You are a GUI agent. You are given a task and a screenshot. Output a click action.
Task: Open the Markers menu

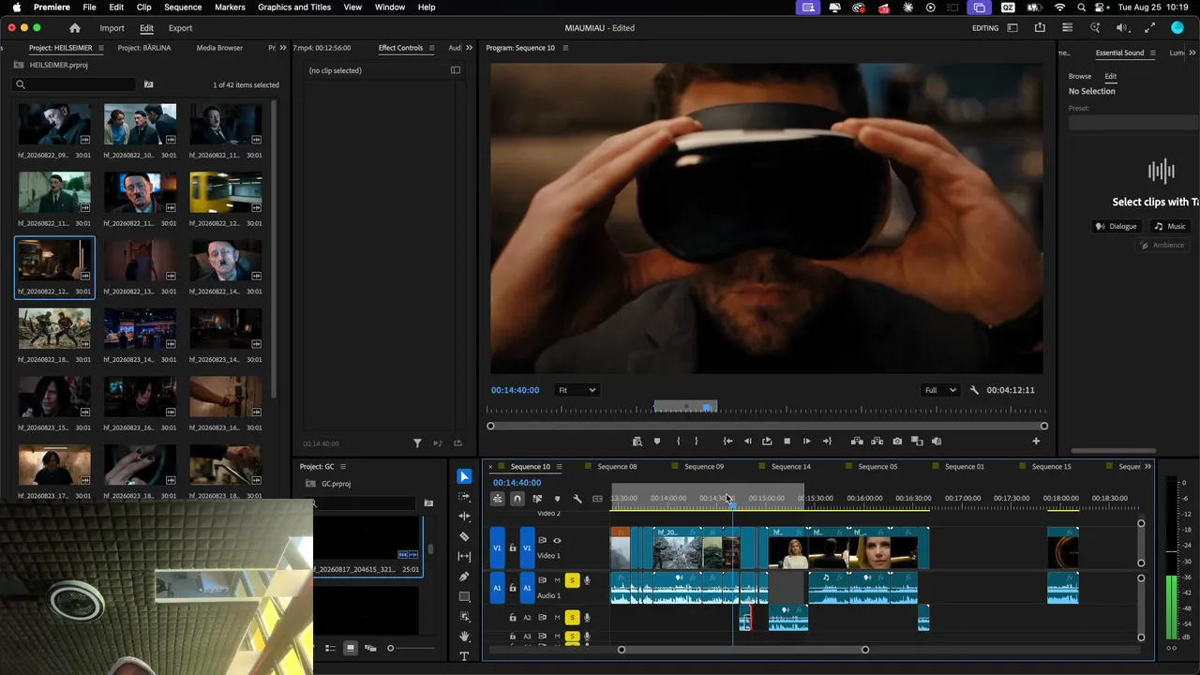click(230, 7)
